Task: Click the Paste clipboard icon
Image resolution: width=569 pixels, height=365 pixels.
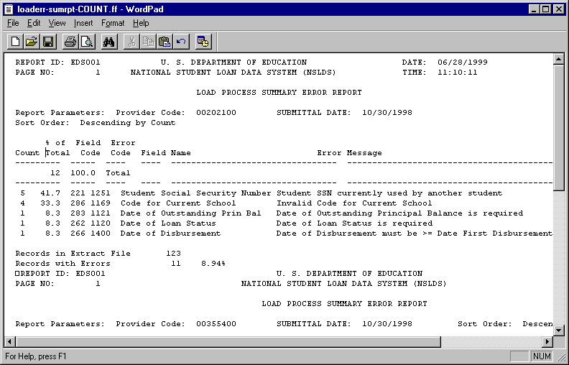Action: (x=165, y=42)
